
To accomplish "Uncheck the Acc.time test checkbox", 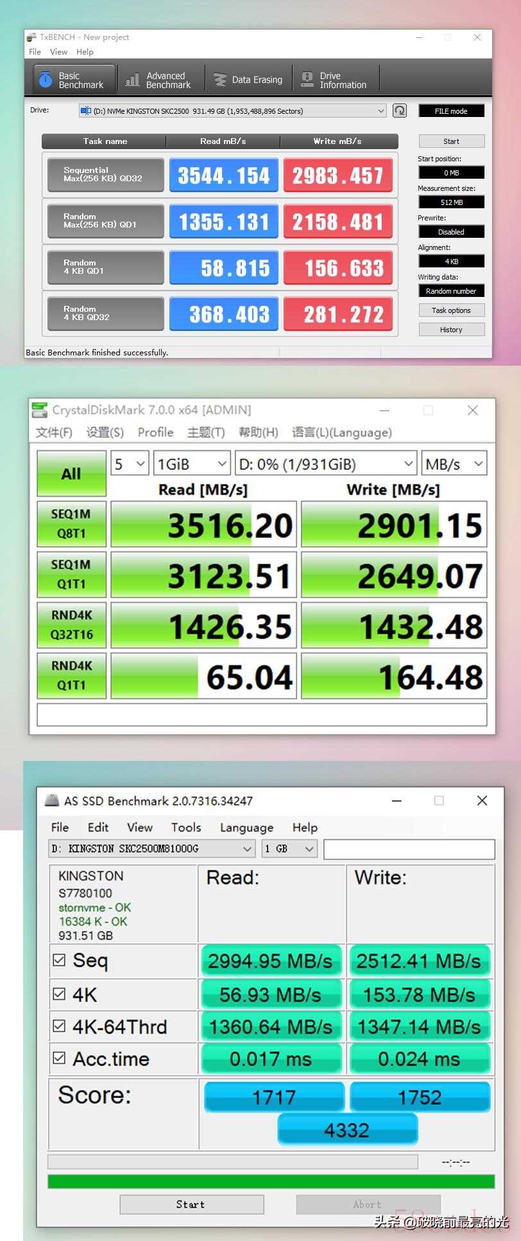I will click(x=59, y=1058).
